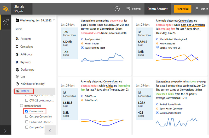
Task: Click the Accounts 'A' filter icon
Action: pos(17,39)
